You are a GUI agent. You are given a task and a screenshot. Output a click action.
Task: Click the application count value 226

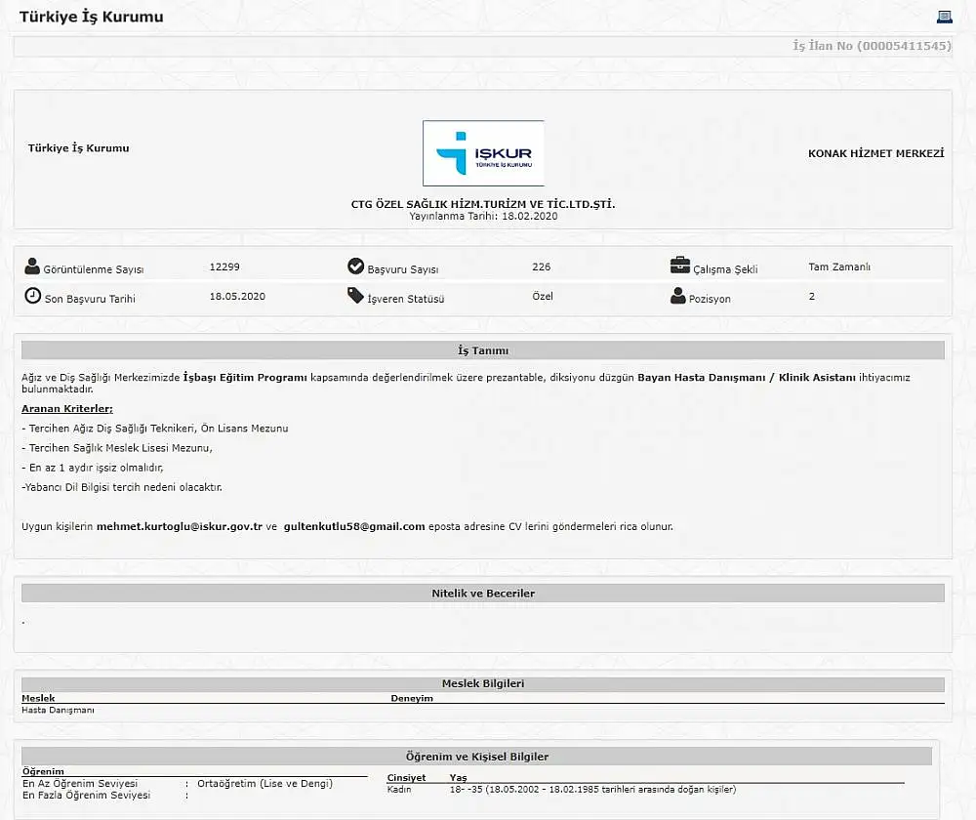(x=542, y=266)
